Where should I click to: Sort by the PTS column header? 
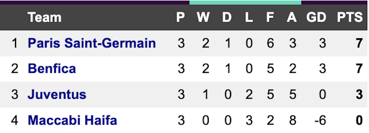coord(350,18)
